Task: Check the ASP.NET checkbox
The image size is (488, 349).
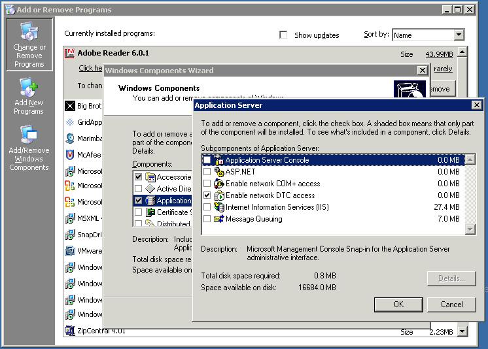Action: tap(207, 172)
